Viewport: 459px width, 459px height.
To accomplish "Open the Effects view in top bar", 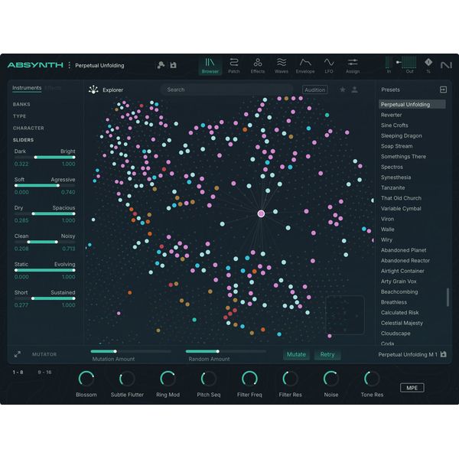I will click(258, 66).
